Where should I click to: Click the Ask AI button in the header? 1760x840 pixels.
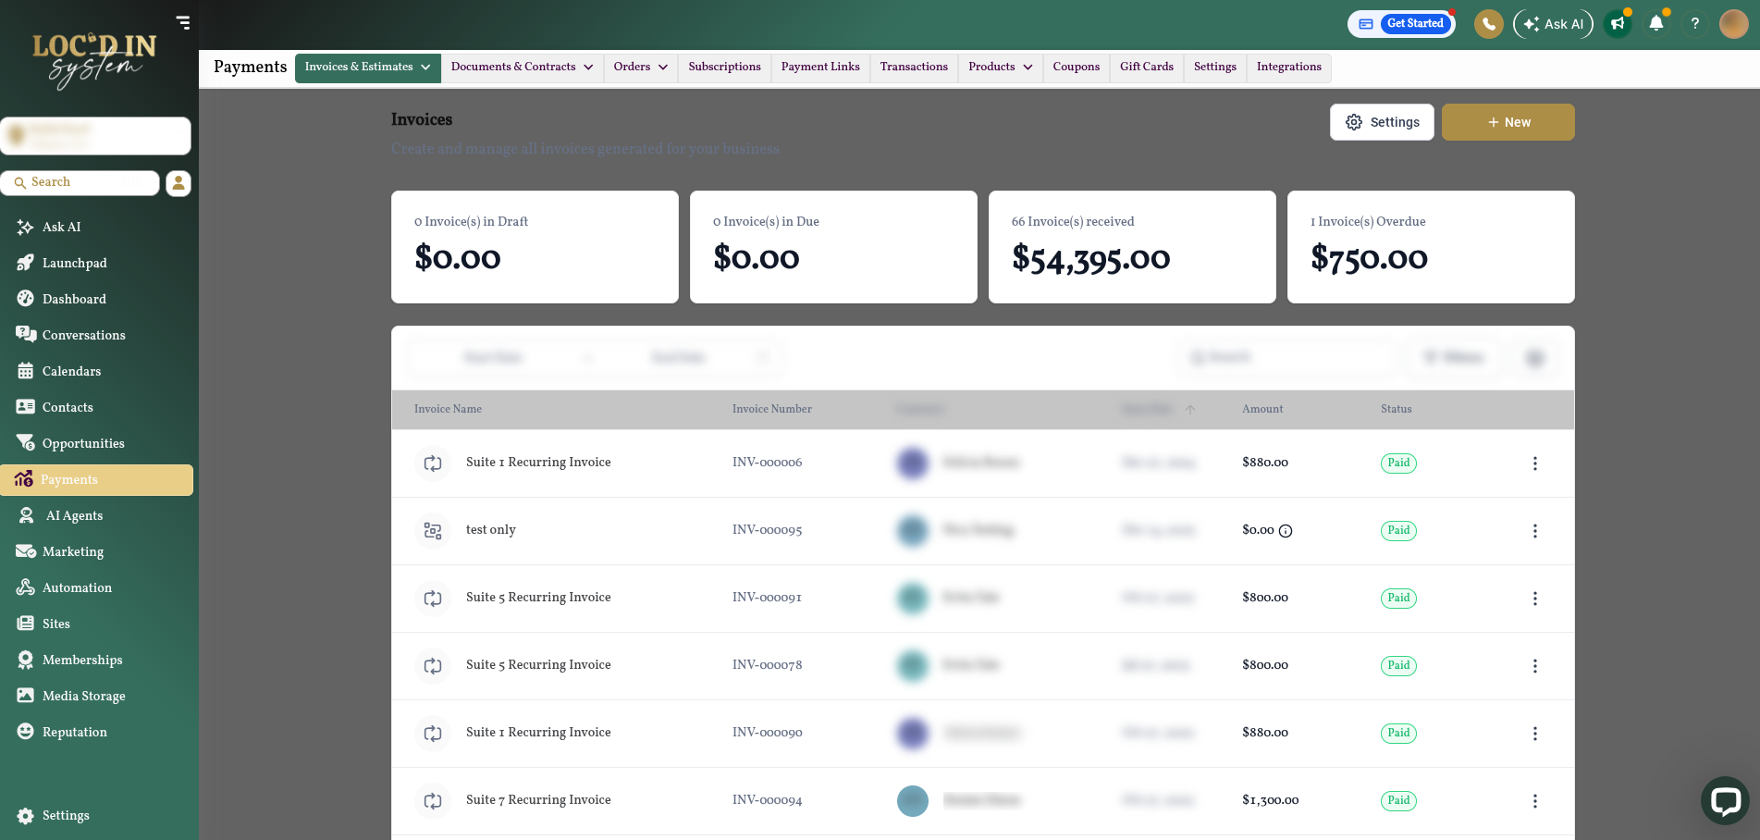point(1554,24)
